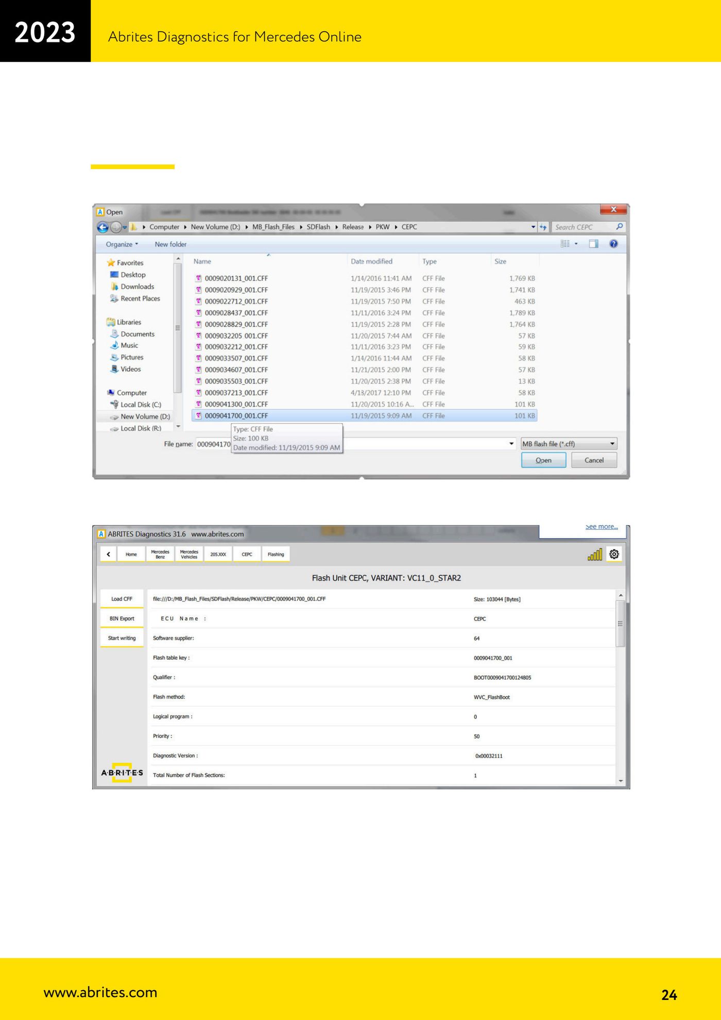This screenshot has height=1020, width=721.
Task: Select Recent Places under Favorites
Action: (140, 298)
